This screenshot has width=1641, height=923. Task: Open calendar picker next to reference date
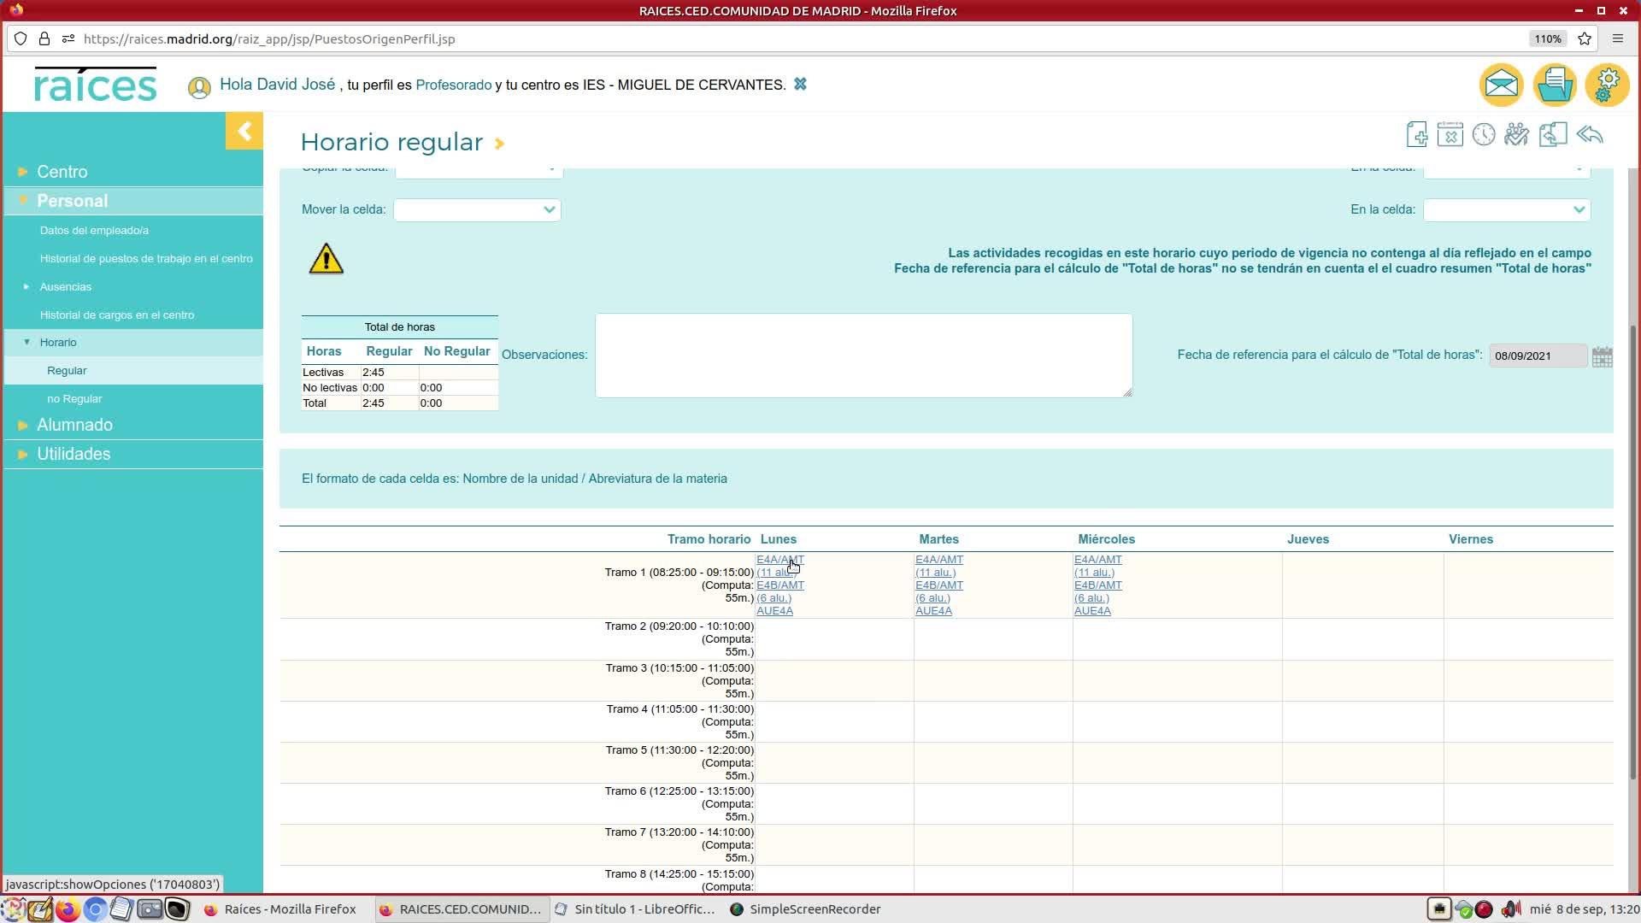pyautogui.click(x=1603, y=356)
